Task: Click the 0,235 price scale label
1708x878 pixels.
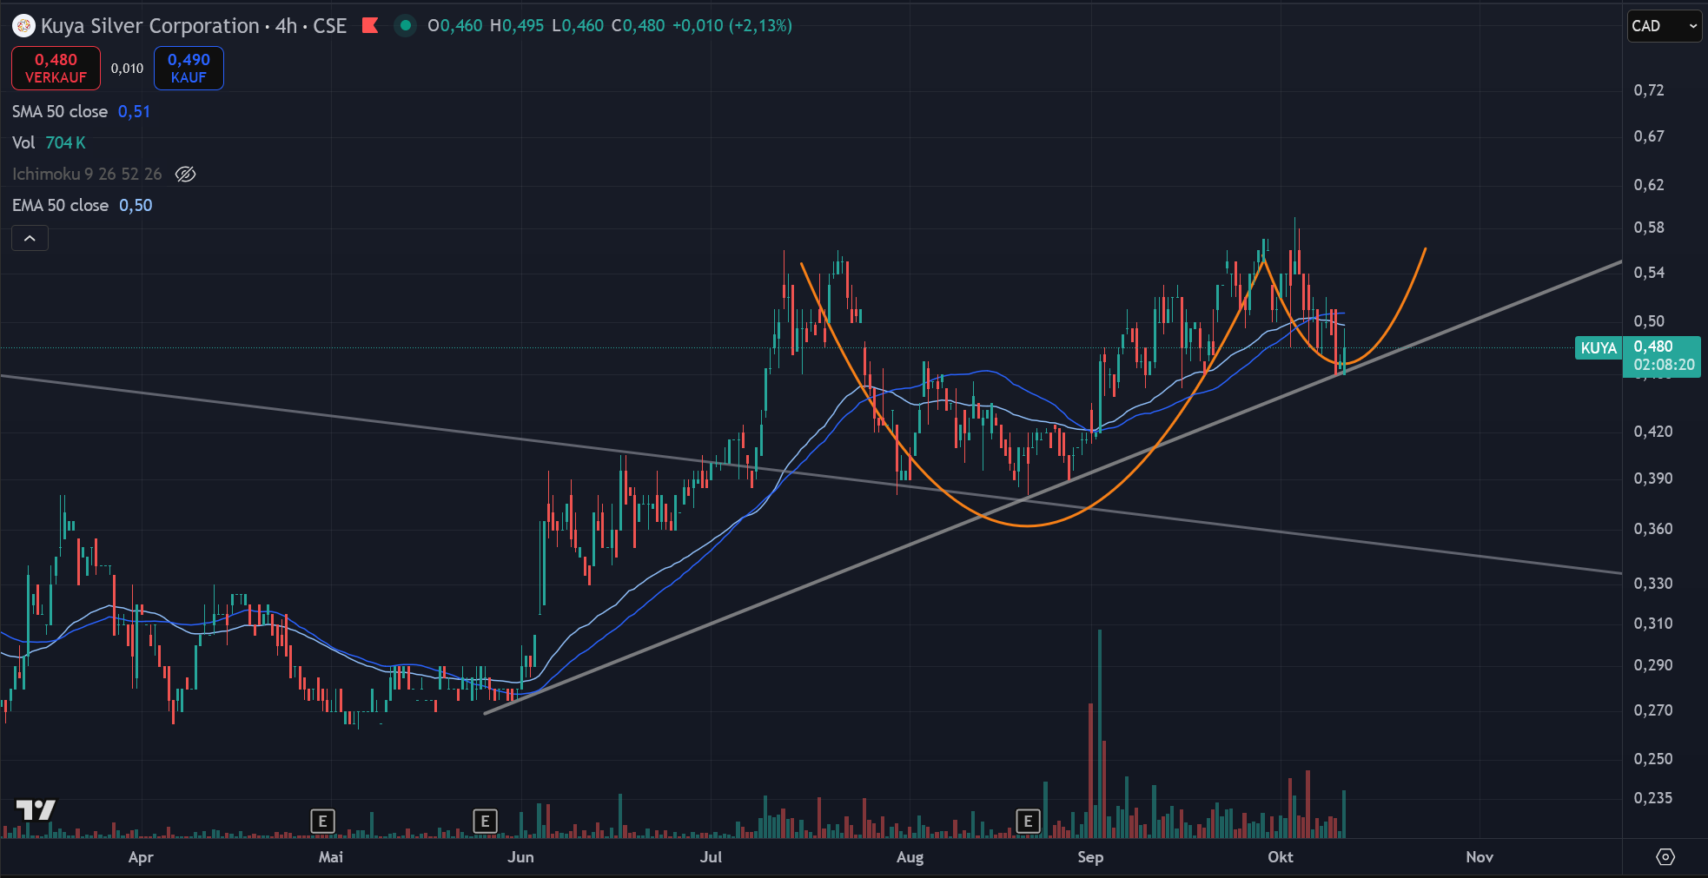Action: coord(1653,798)
